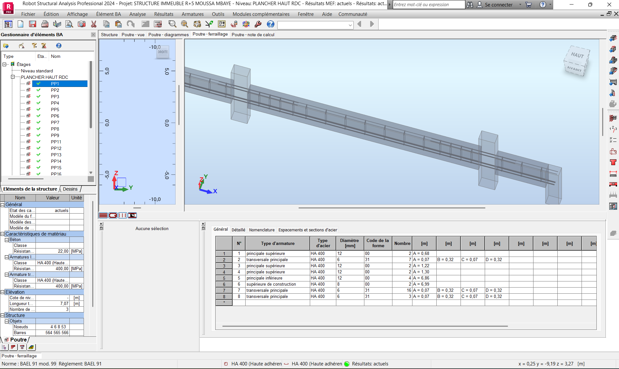Viewport: 619px width, 369px height.
Task: Click the screenshot camera icon
Action: (82, 24)
